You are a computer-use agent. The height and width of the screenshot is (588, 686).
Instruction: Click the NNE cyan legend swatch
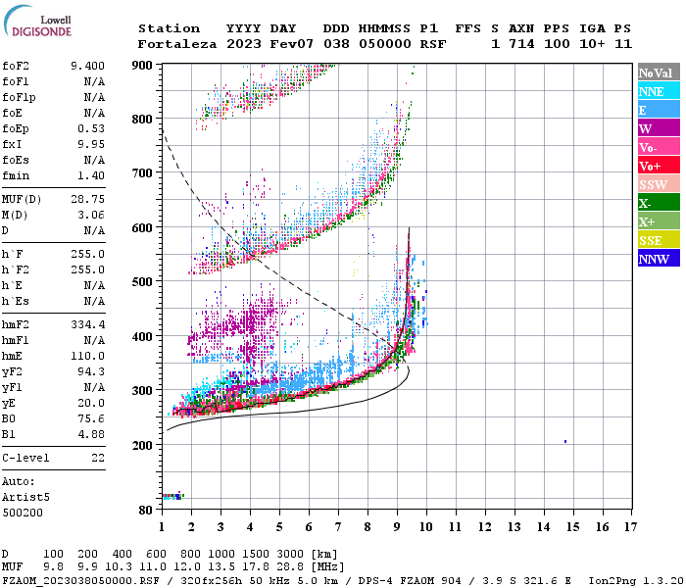(x=658, y=91)
